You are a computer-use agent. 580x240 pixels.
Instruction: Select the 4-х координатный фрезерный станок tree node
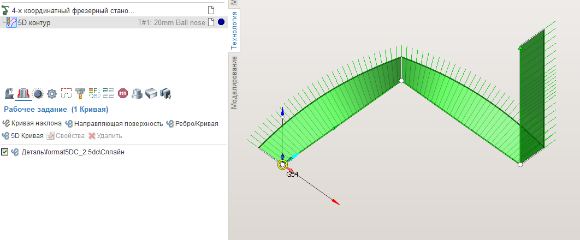tap(73, 10)
